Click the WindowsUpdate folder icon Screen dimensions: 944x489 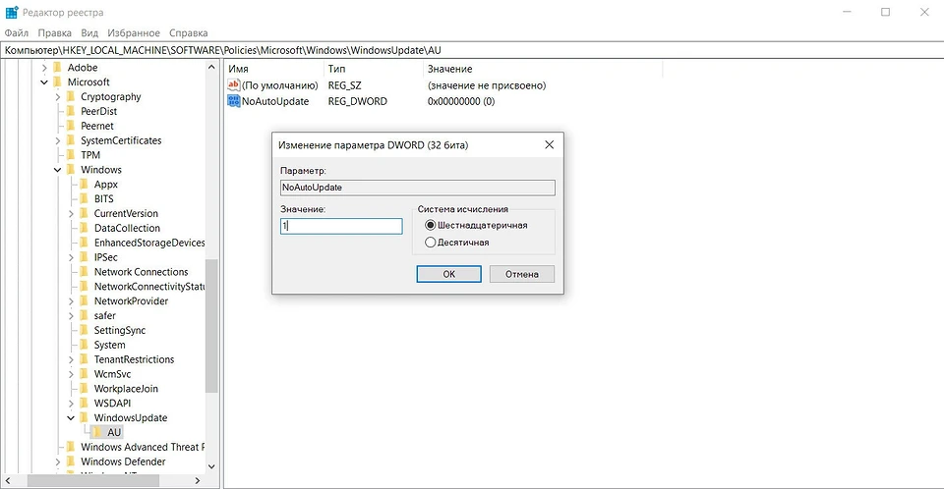coord(84,417)
